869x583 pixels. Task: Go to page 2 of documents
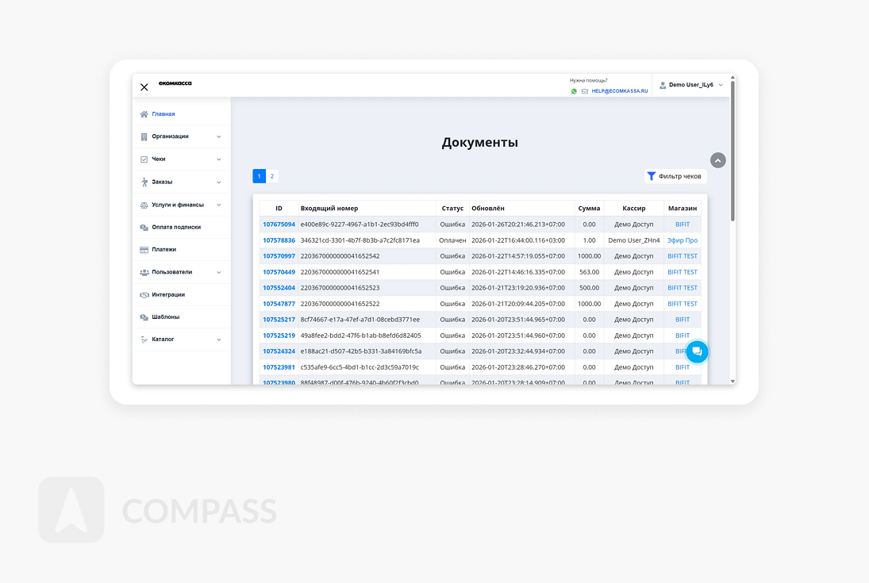click(272, 176)
